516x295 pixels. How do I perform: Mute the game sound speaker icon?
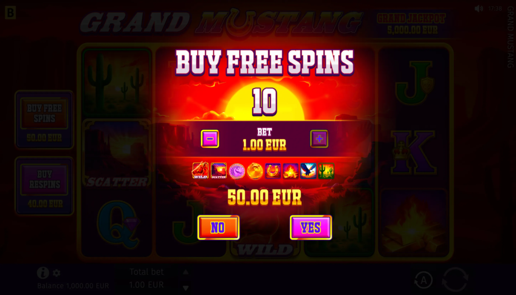[479, 9]
